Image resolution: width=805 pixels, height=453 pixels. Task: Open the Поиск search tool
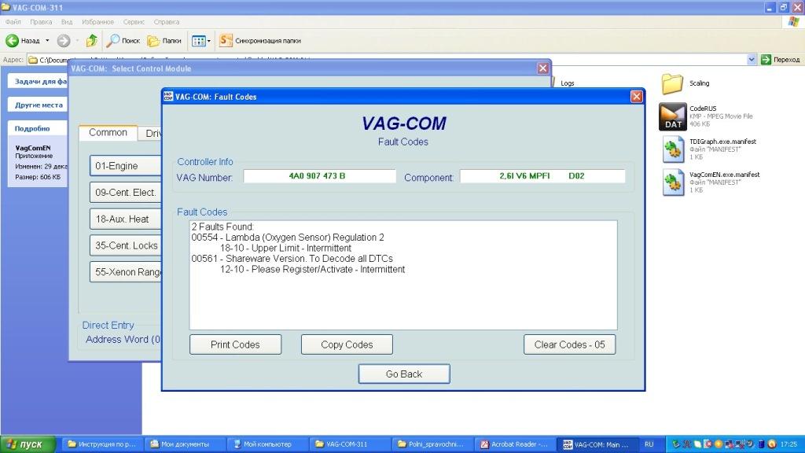pyautogui.click(x=123, y=41)
